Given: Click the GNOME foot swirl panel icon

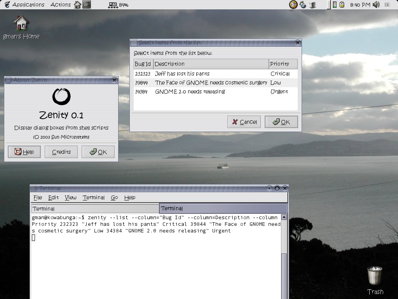Looking at the screenshot, I should pos(302,5).
